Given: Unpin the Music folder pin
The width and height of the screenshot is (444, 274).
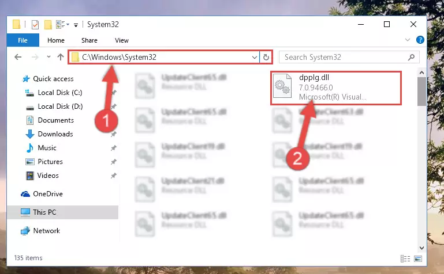Looking at the screenshot, I should 114,148.
